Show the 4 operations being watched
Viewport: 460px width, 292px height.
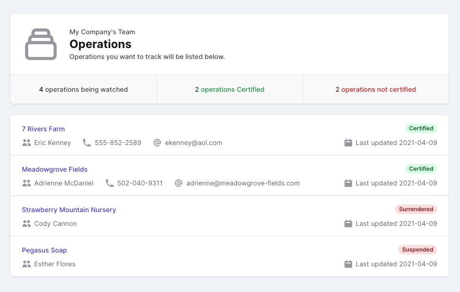(83, 89)
